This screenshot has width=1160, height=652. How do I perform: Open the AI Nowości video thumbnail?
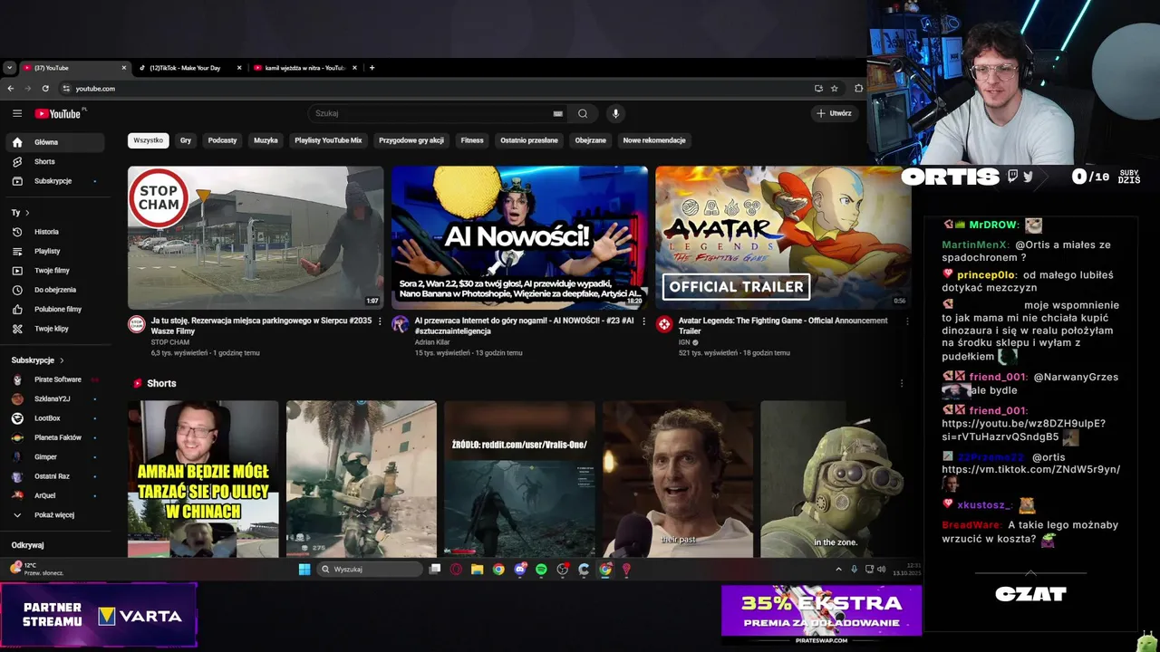[x=519, y=237]
